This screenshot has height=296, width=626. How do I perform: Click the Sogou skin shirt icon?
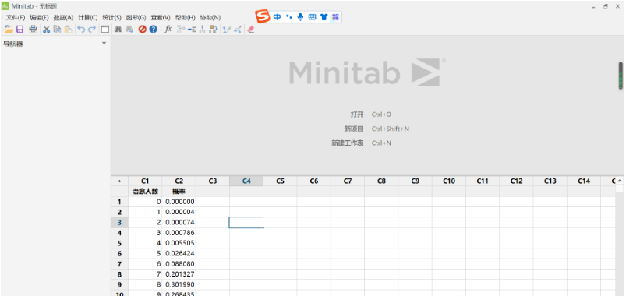click(x=324, y=17)
